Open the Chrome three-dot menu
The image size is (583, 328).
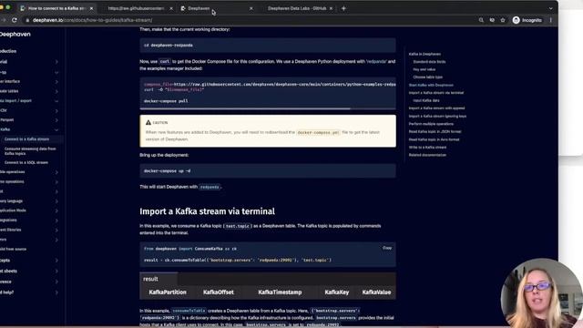click(550, 20)
